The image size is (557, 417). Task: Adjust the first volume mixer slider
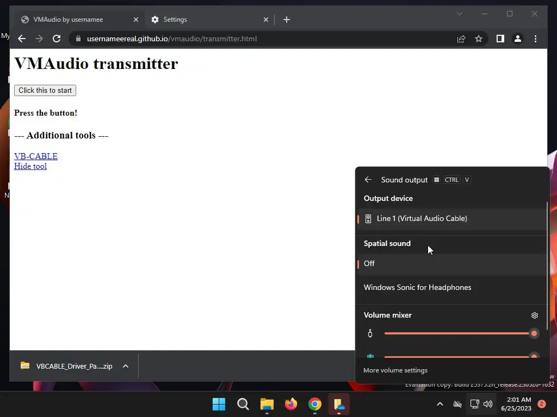(x=461, y=333)
